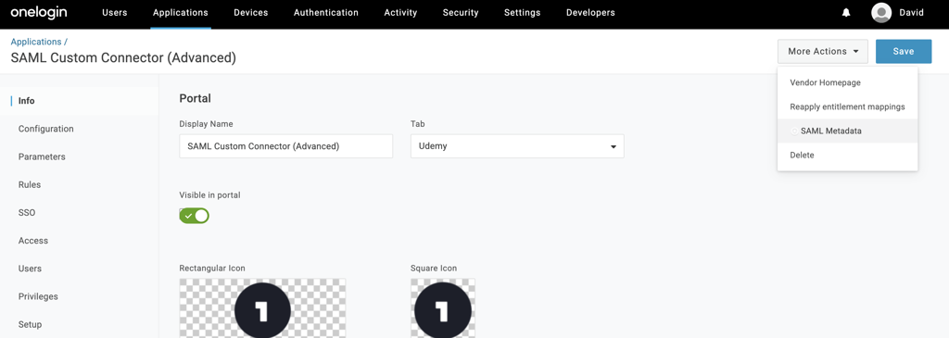
Task: Open the Applications top menu
Action: (x=181, y=13)
